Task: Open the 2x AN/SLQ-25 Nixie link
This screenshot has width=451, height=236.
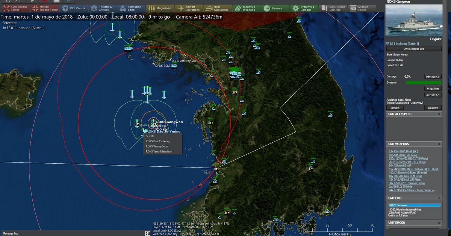Action: click(x=401, y=187)
